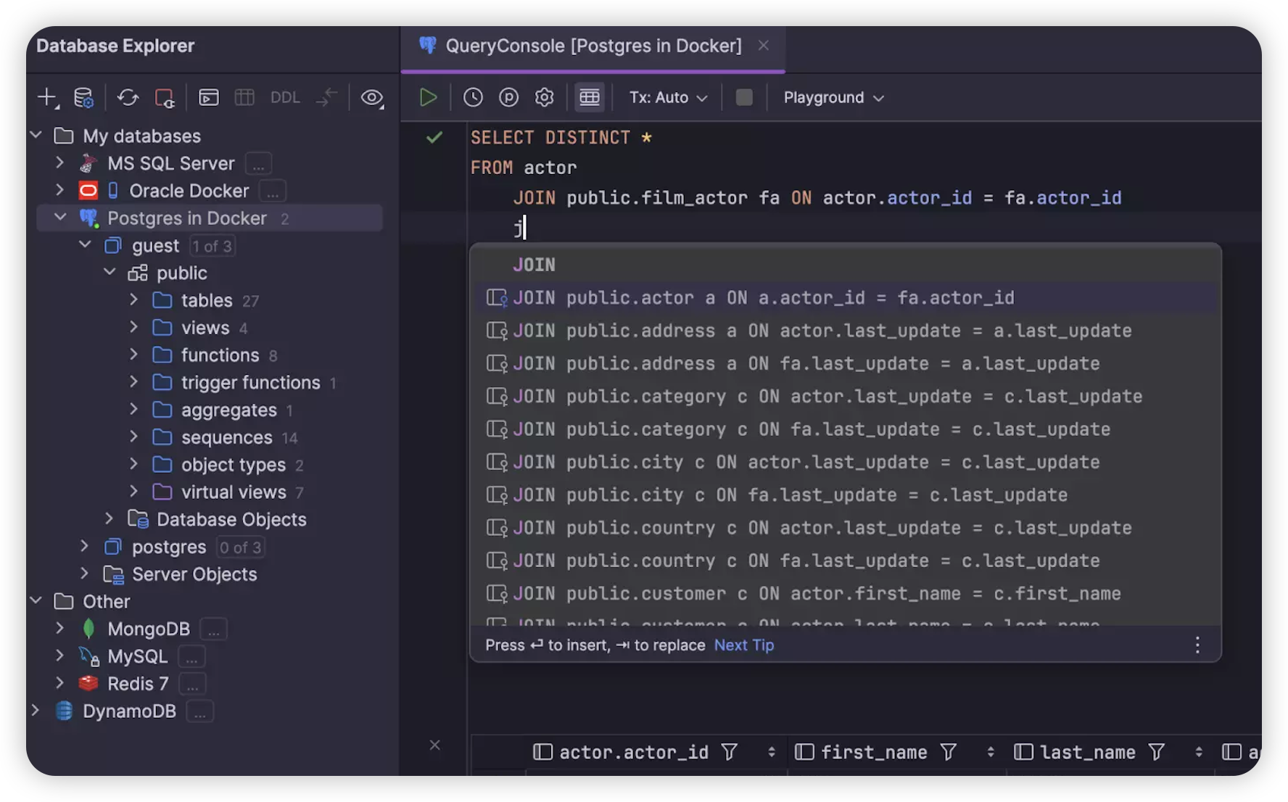The height and width of the screenshot is (802, 1288).
Task: Click the Explain Plan (P) icon
Action: pos(509,97)
